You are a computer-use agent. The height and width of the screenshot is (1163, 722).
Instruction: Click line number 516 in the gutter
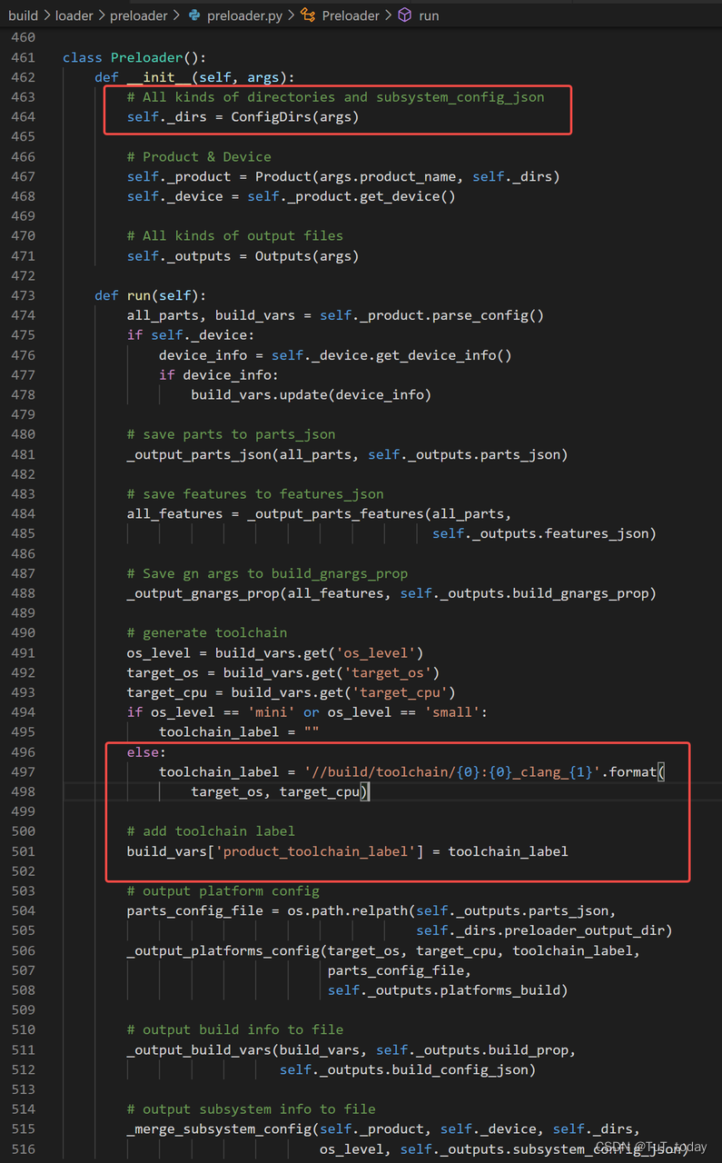point(22,1148)
